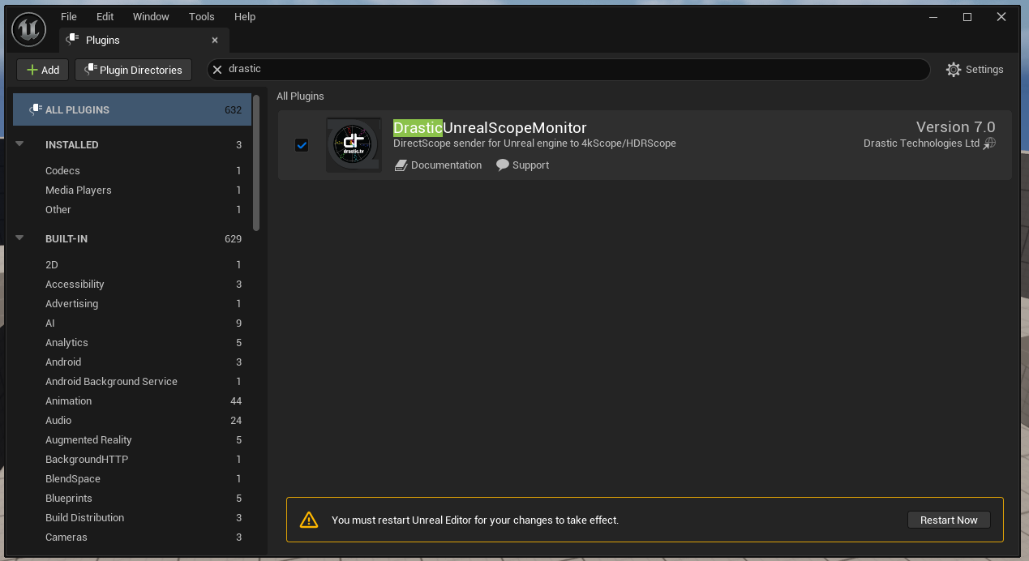
Task: Clear the search text with X icon
Action: click(x=217, y=70)
